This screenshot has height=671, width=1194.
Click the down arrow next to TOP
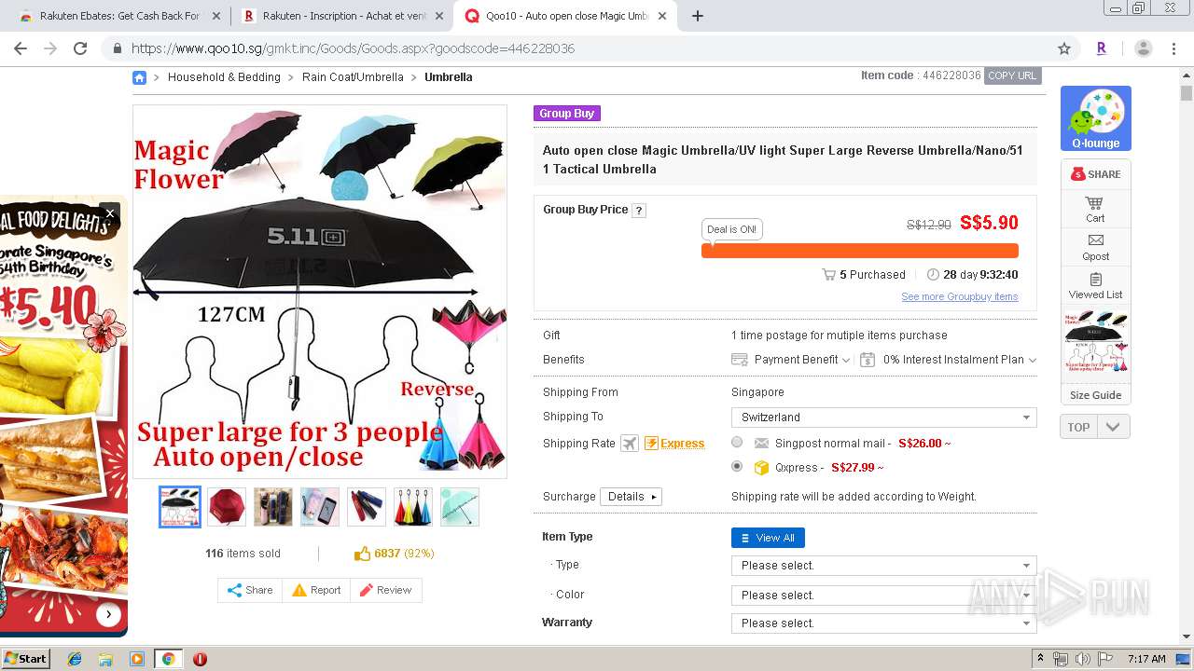[x=1112, y=427]
